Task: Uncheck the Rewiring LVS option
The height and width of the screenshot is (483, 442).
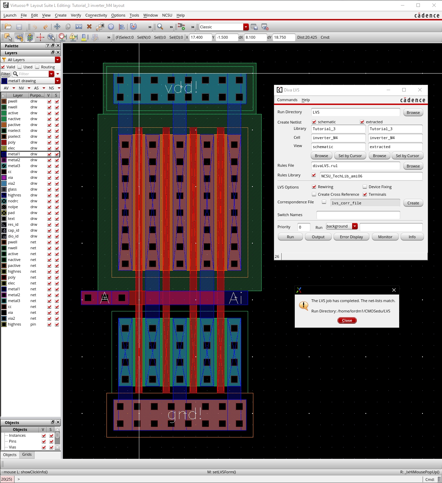Action: [x=314, y=187]
